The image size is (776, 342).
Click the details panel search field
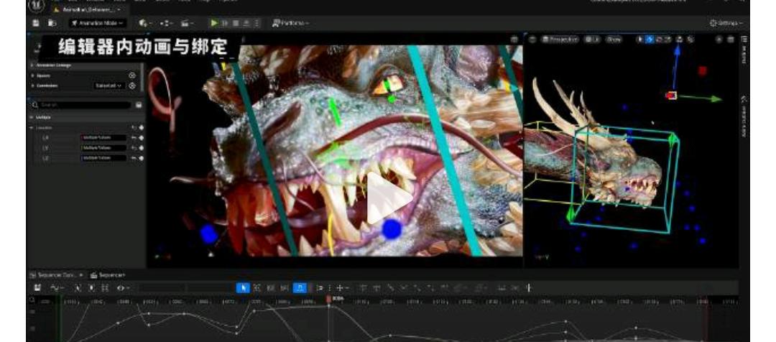[82, 105]
